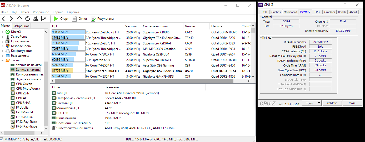
Task: Start benchmark with green Старт button
Action: [61, 19]
